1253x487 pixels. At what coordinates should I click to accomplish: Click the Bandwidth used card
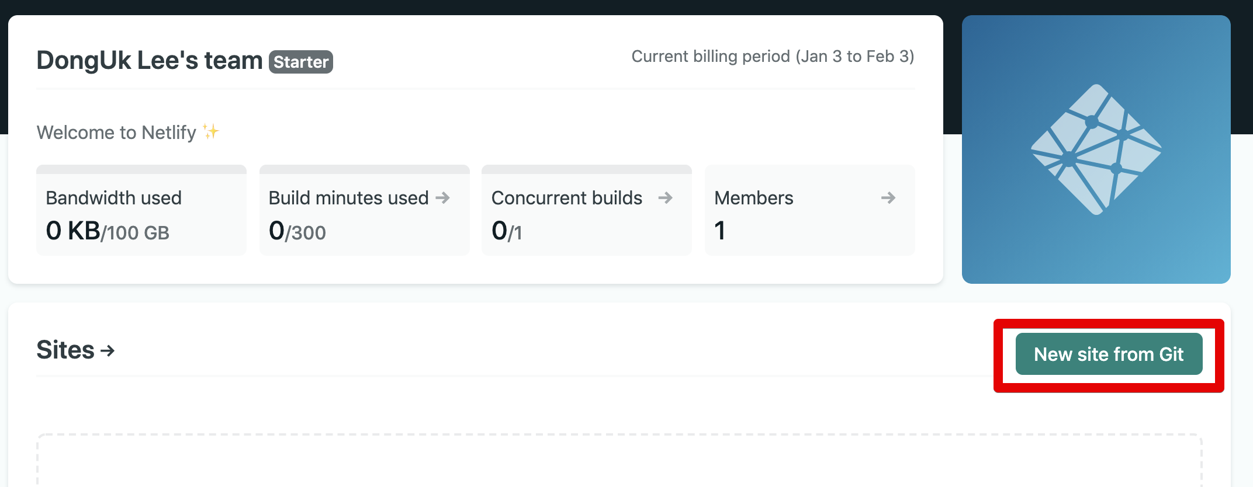(141, 210)
